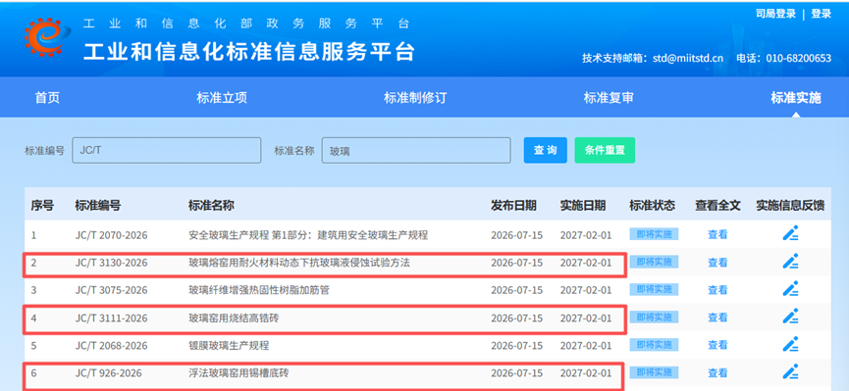Click the std@miitstd.cn support email text
The image size is (849, 391).
coord(688,59)
